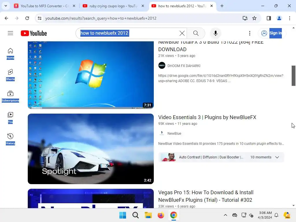The height and width of the screenshot is (222, 296).
Task: Open Shorts in the sidebar
Action: coord(10,75)
